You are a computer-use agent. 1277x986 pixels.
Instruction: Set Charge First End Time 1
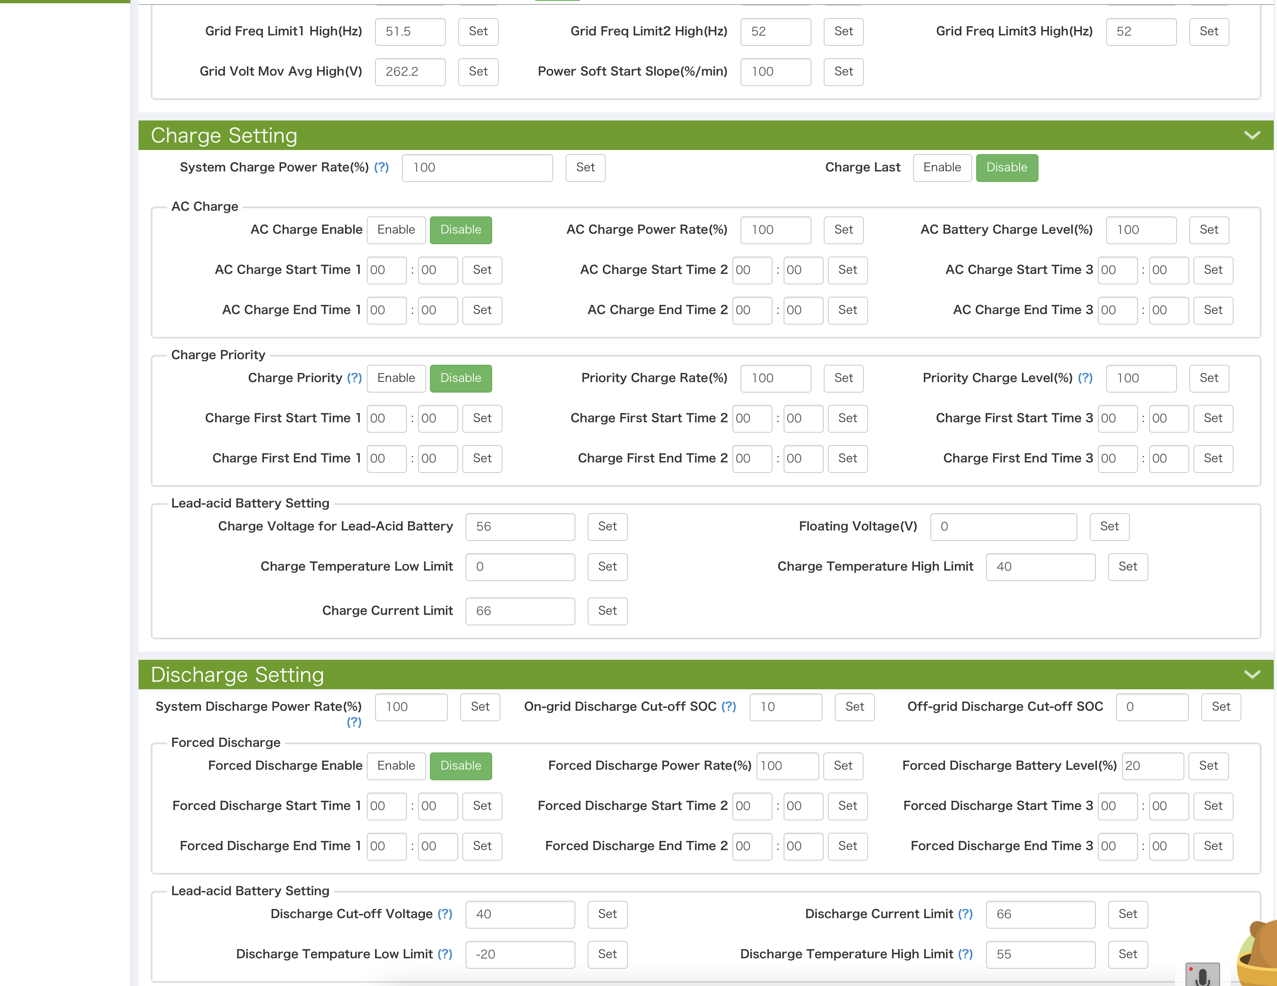point(482,459)
